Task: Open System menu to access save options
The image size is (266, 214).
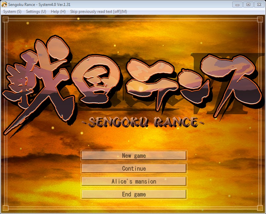Action: click(12, 11)
